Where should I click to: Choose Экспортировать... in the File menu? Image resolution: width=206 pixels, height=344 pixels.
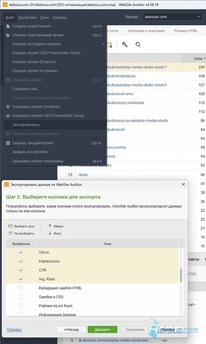55,125
